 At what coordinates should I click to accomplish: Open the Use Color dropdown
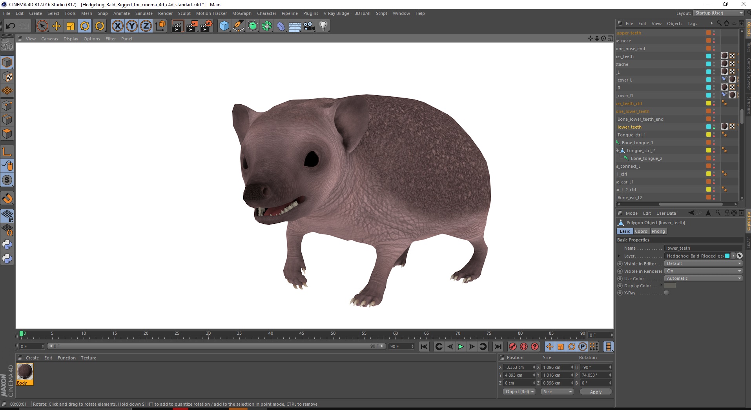pos(704,278)
